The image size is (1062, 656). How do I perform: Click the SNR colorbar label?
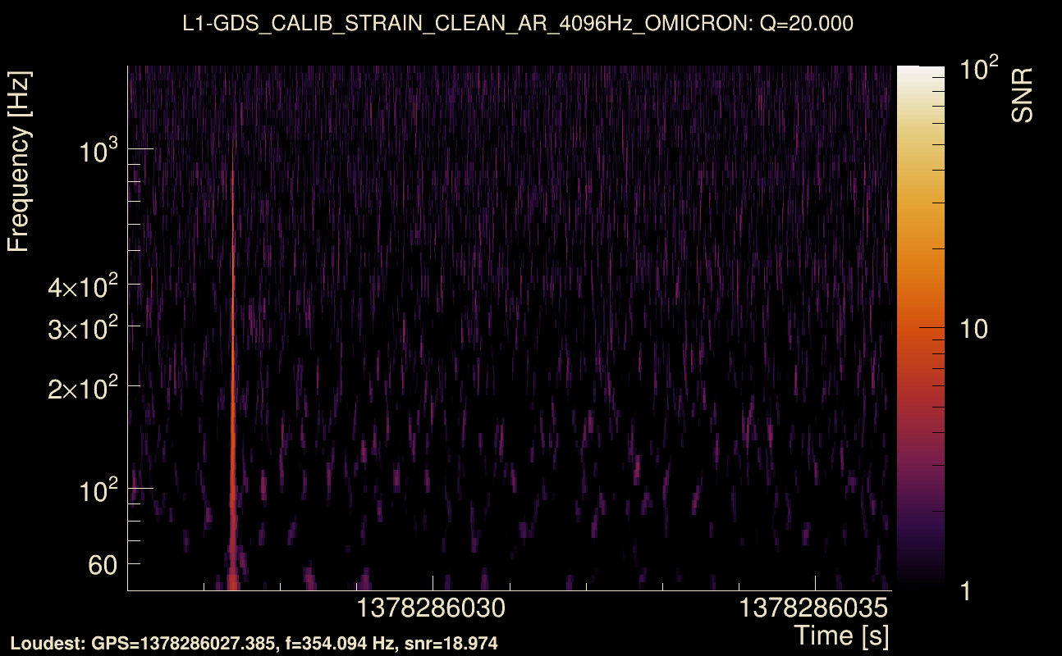pyautogui.click(x=1022, y=95)
